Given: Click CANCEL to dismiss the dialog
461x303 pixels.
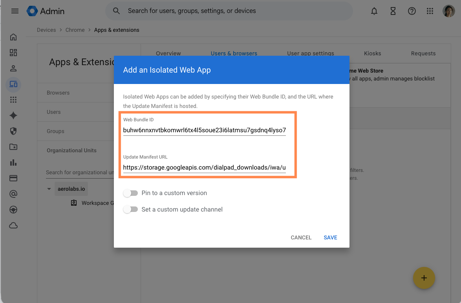Looking at the screenshot, I should pyautogui.click(x=301, y=237).
